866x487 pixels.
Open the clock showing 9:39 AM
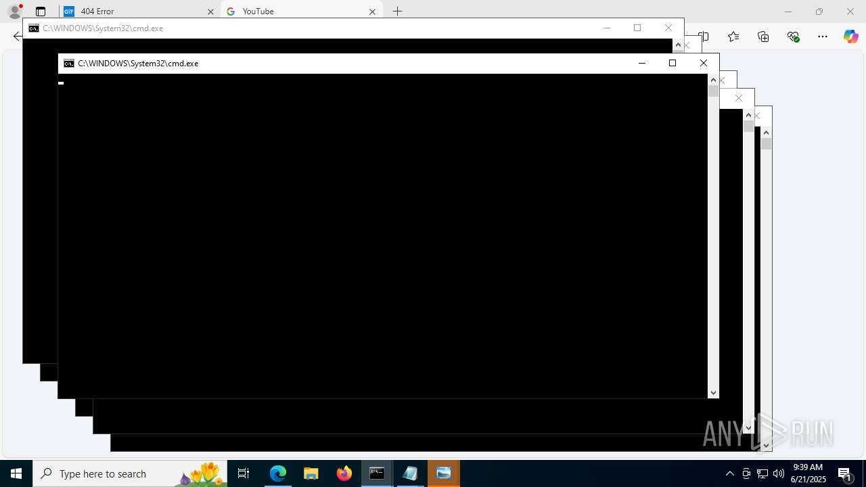[x=808, y=473]
